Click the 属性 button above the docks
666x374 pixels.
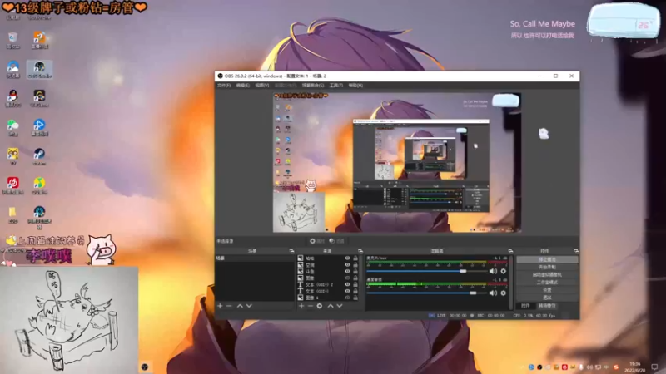click(x=317, y=241)
